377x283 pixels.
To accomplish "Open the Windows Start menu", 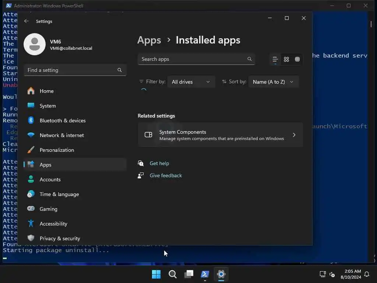I will pyautogui.click(x=156, y=274).
